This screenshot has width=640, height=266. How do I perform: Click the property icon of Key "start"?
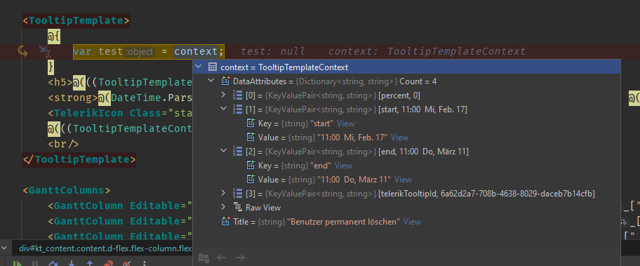[x=251, y=123]
